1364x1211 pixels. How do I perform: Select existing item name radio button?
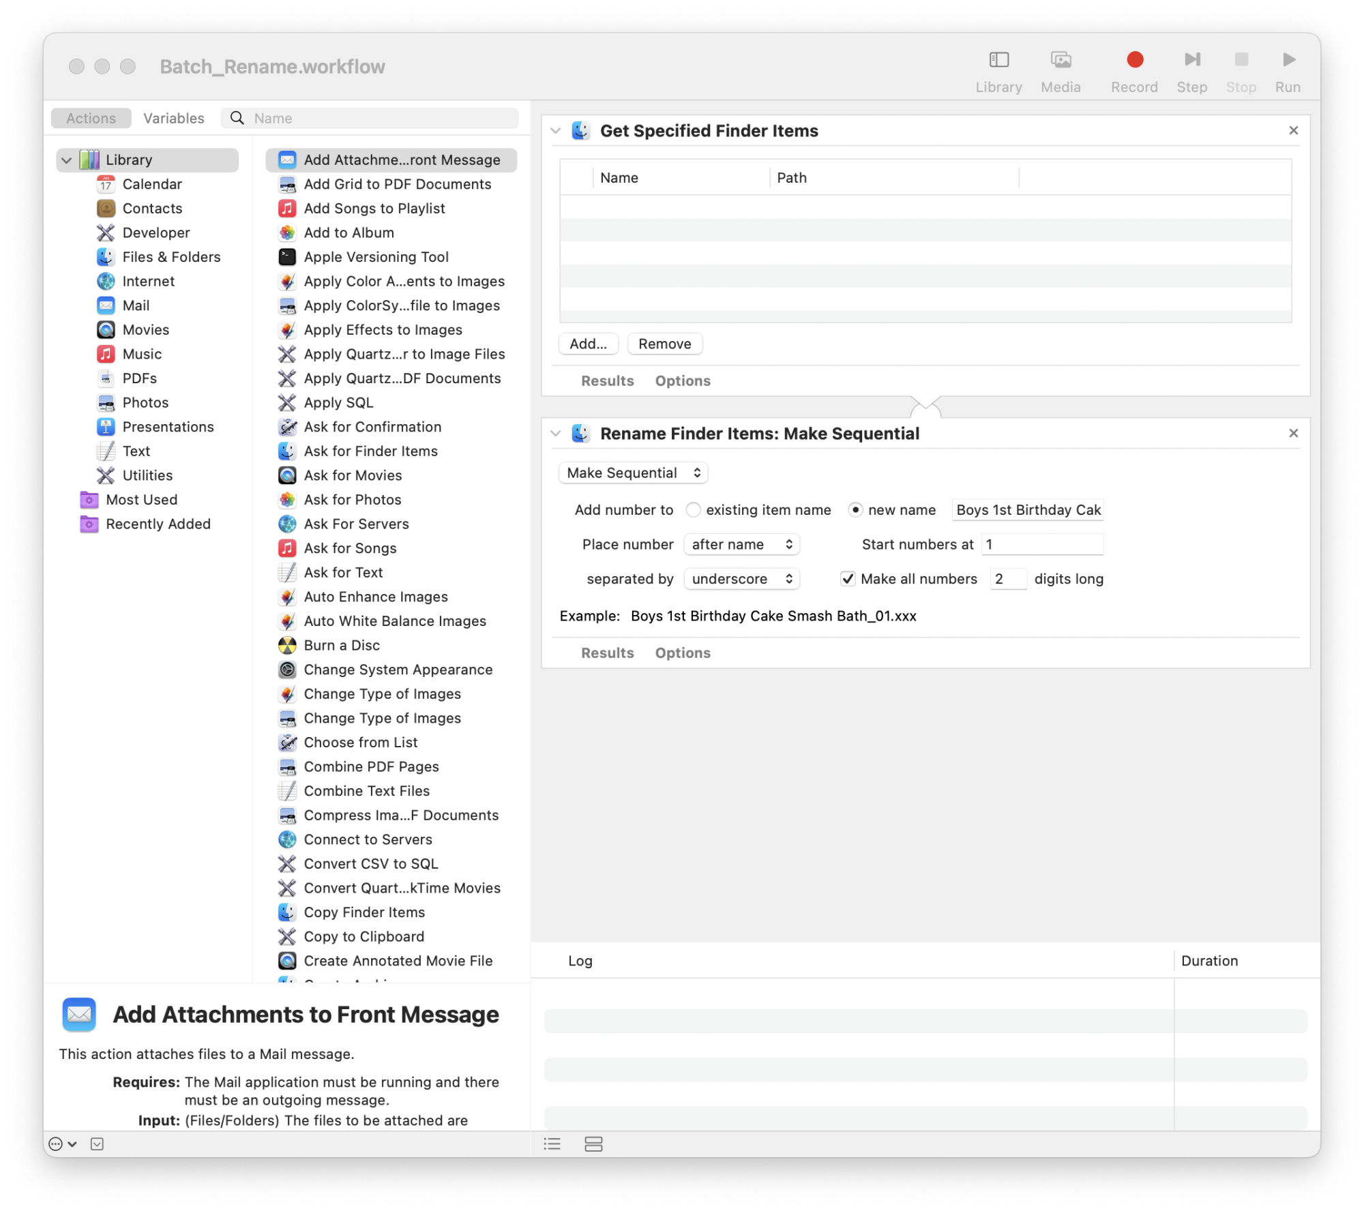click(x=693, y=510)
